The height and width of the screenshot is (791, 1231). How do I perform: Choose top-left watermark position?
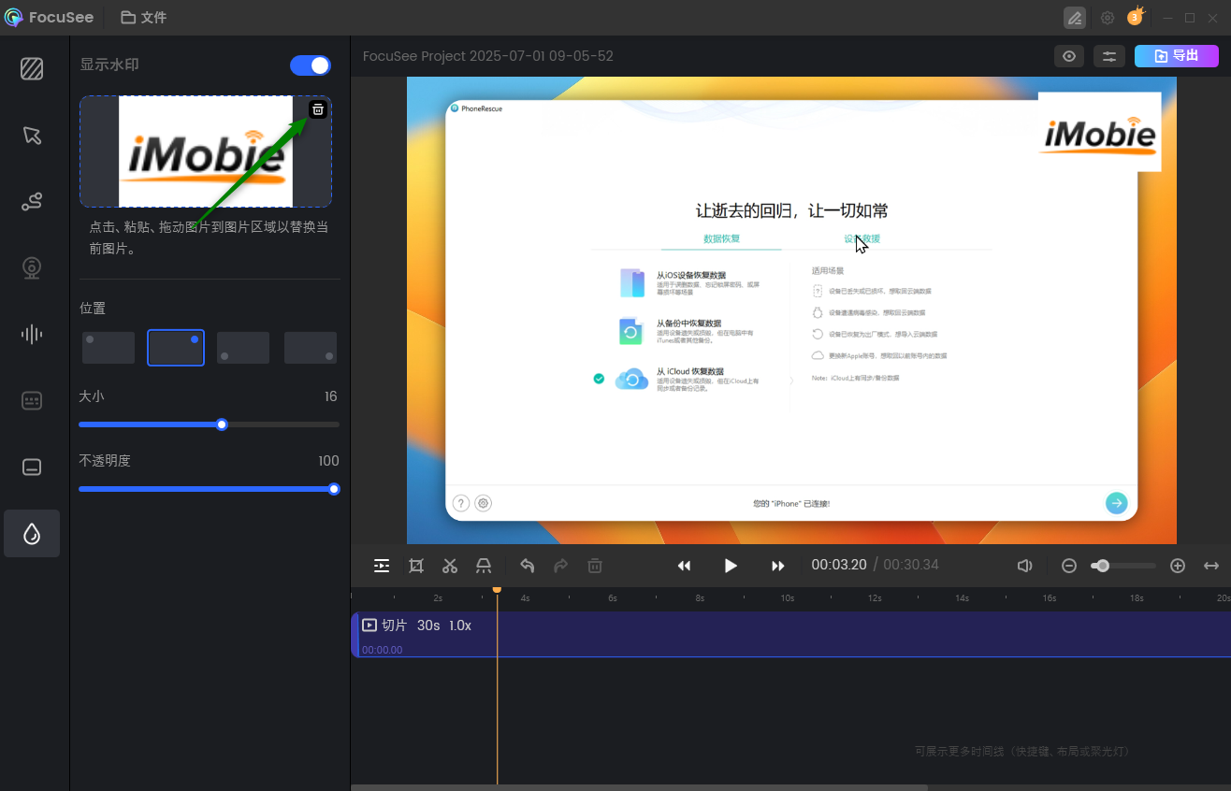[109, 347]
